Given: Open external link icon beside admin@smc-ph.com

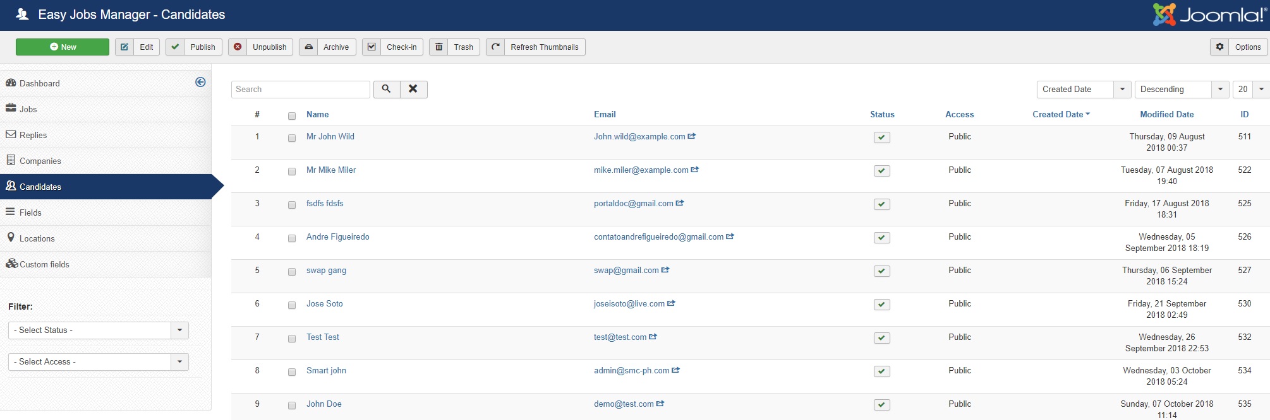Looking at the screenshot, I should (675, 370).
